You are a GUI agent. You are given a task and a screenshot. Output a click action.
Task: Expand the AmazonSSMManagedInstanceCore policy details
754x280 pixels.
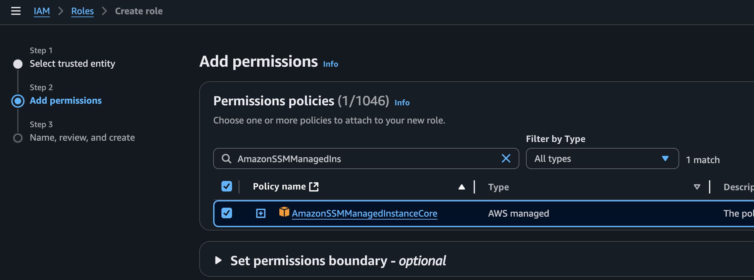pyautogui.click(x=261, y=213)
